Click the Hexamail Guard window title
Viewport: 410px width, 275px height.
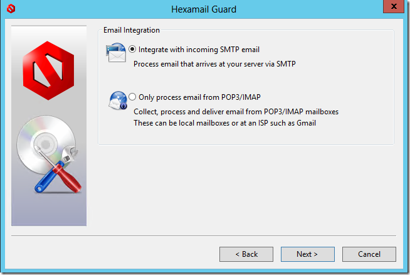pos(204,9)
